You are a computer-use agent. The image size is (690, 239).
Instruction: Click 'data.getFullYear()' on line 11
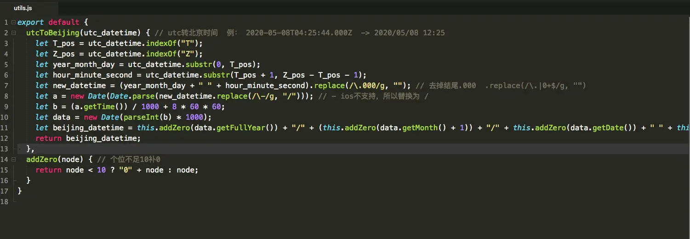click(234, 128)
